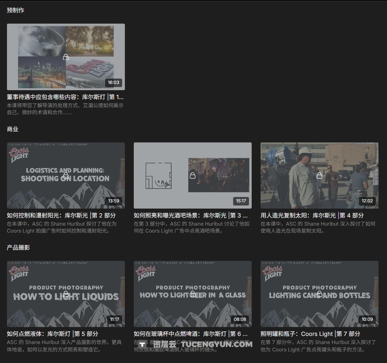Click the 08:08 duration badge
Viewport: 387px width, 363px height.
tap(240, 319)
